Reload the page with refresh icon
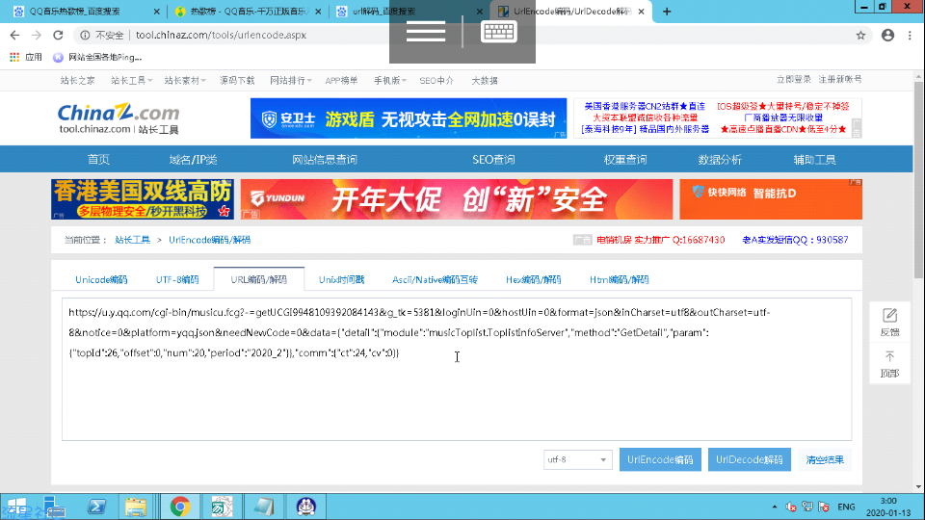The height and width of the screenshot is (520, 925). [58, 36]
